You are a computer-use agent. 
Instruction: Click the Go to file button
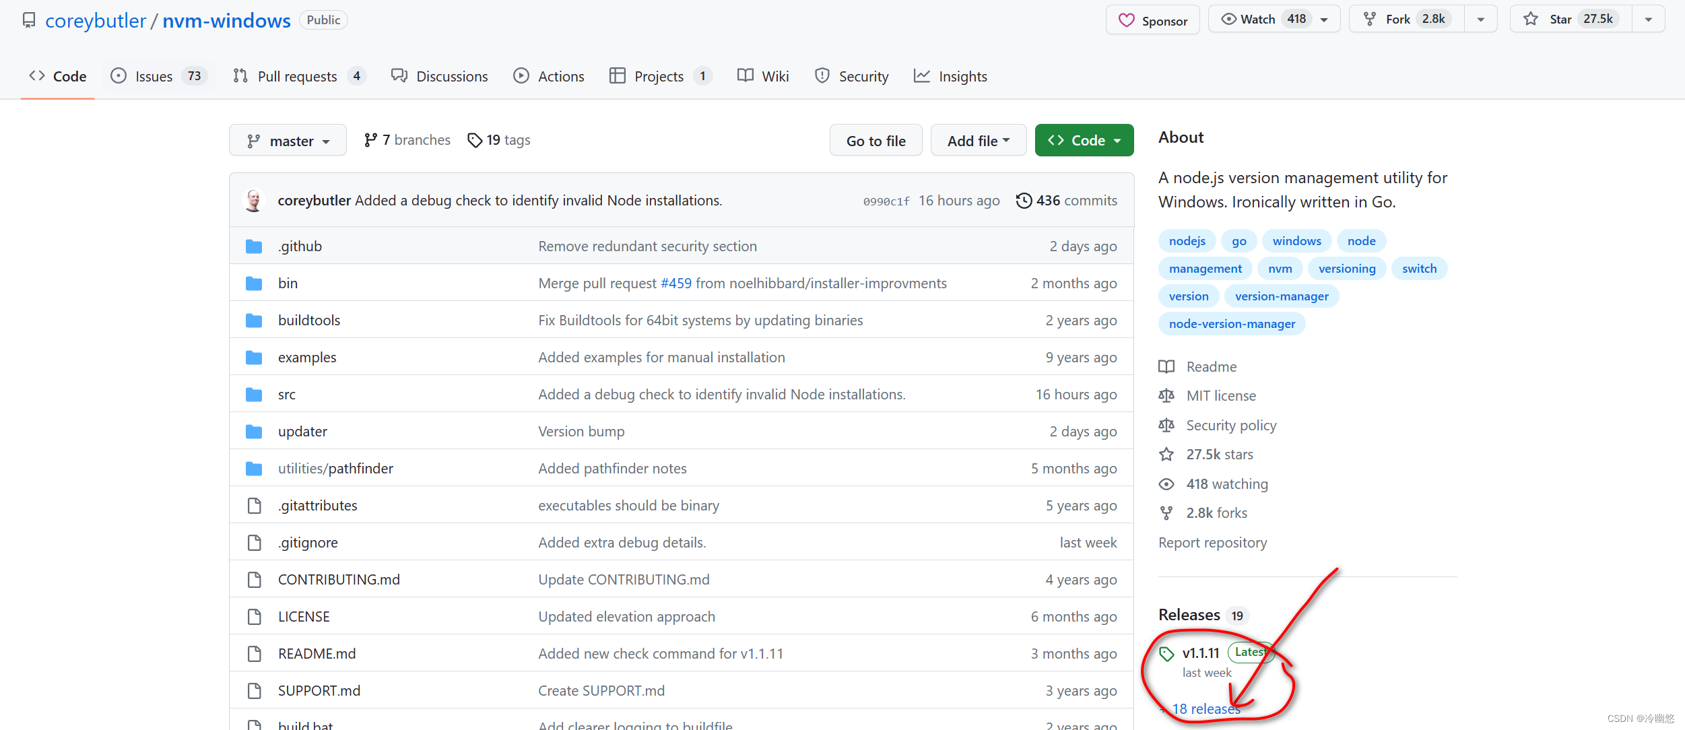click(875, 141)
